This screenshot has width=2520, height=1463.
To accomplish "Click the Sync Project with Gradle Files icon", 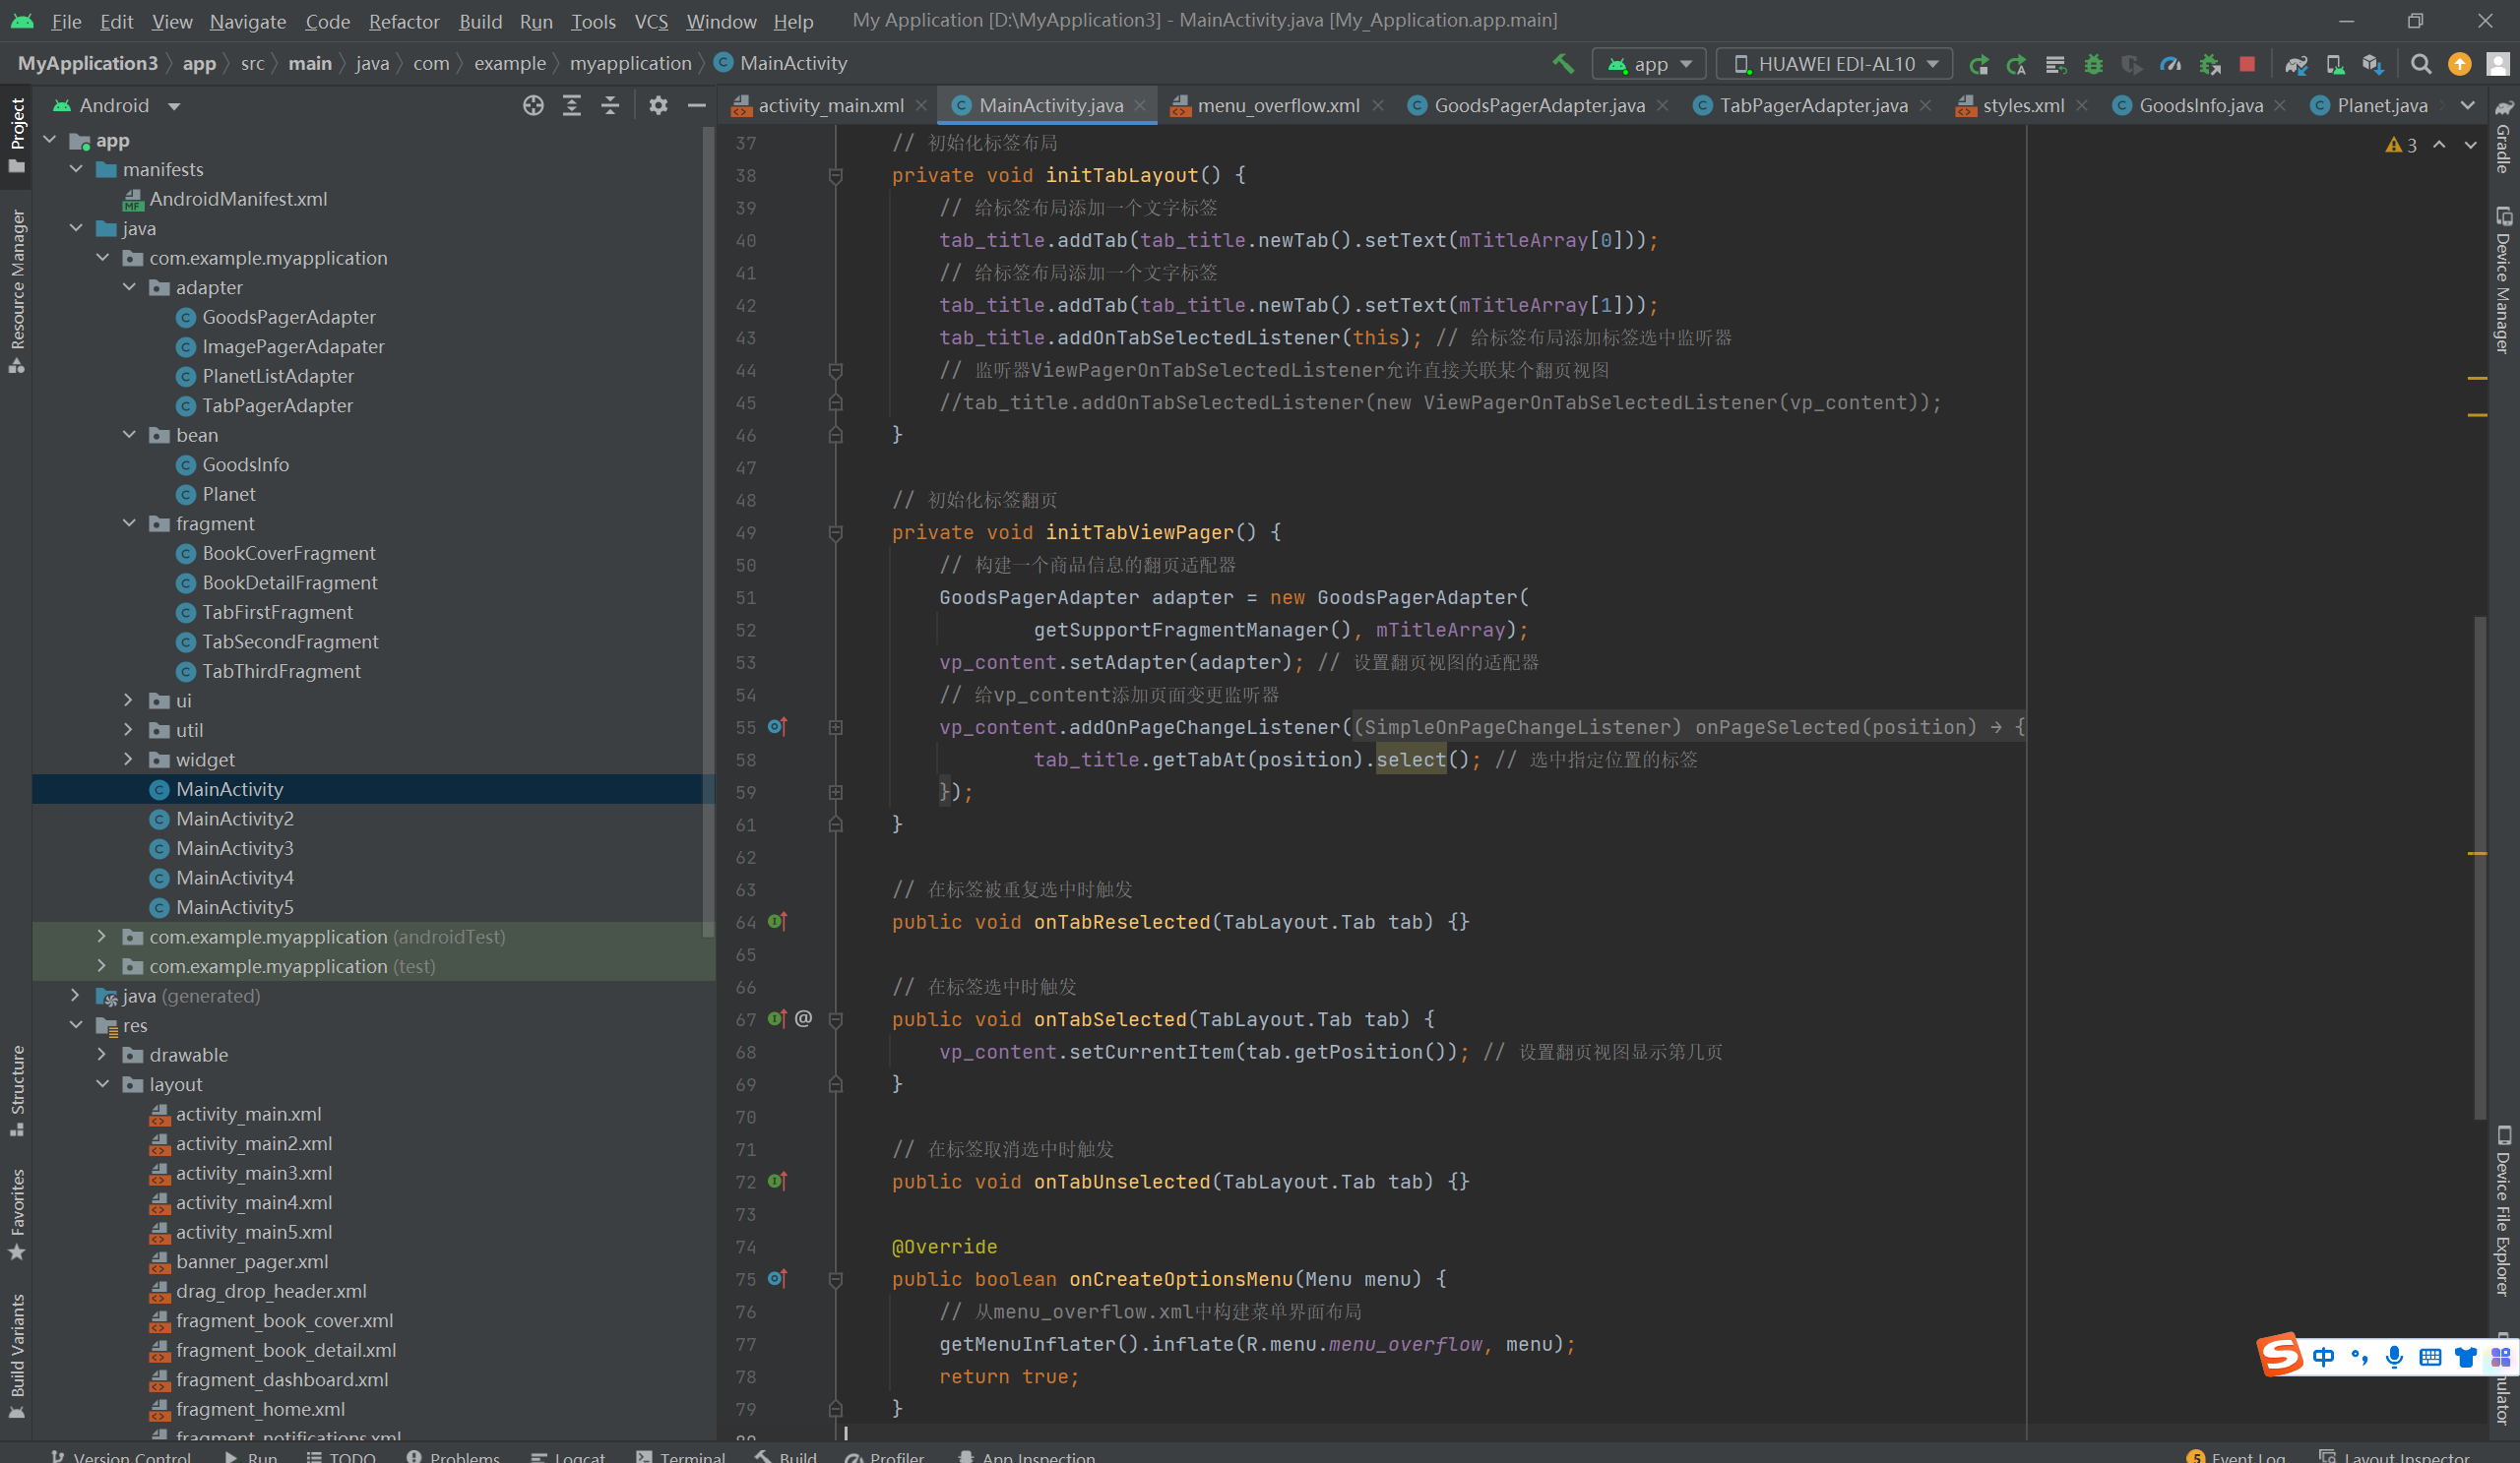I will point(2295,64).
